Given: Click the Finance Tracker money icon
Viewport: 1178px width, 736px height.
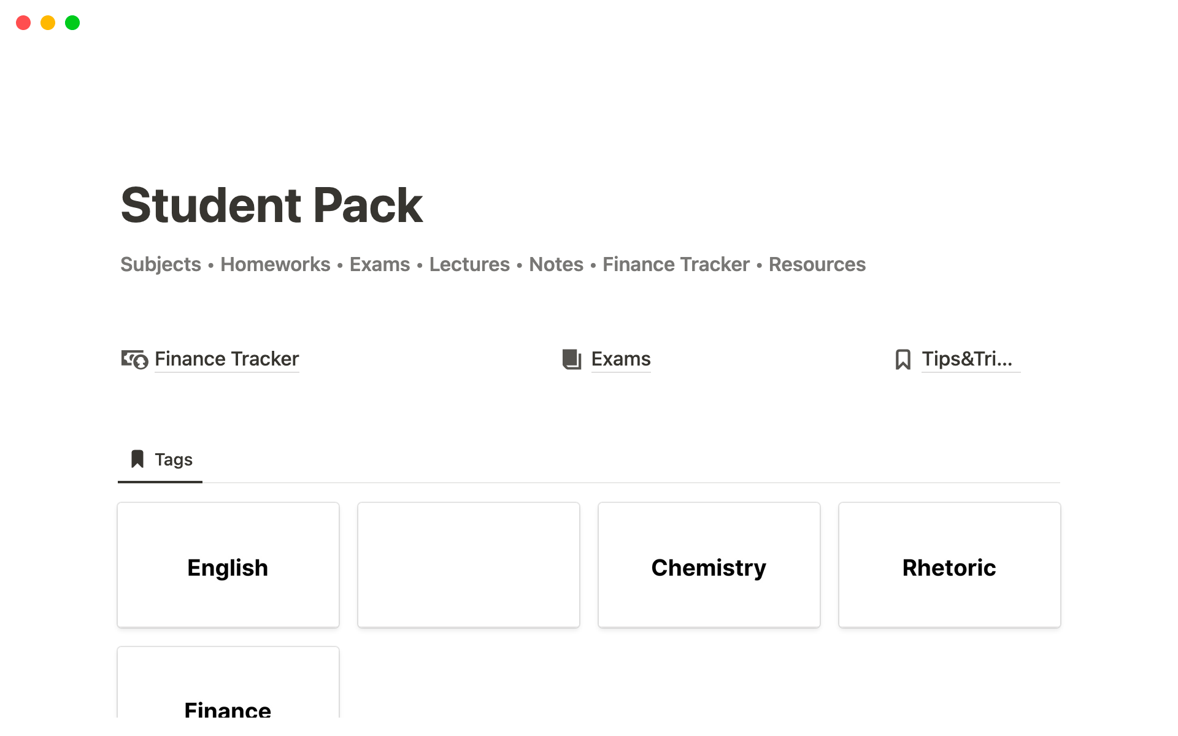Looking at the screenshot, I should pyautogui.click(x=134, y=359).
